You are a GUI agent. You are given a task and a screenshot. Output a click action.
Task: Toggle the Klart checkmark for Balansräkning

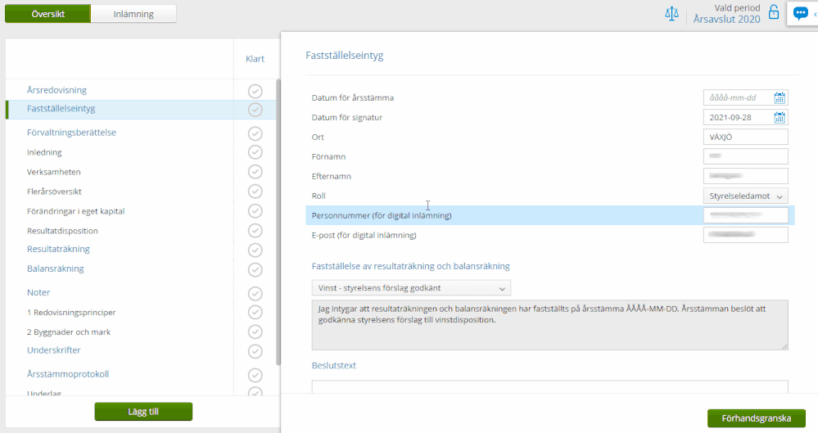[x=255, y=269]
